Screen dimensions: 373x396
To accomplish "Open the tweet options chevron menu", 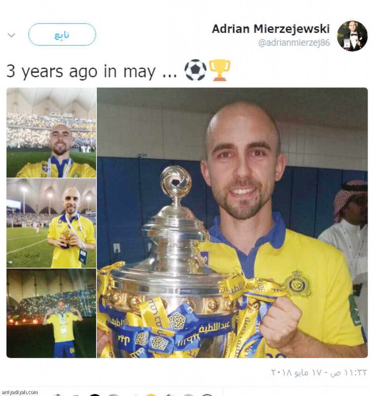I will tap(11, 35).
